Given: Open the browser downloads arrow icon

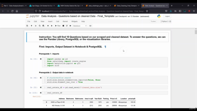Looking at the screenshot, I should tap(171, 11).
